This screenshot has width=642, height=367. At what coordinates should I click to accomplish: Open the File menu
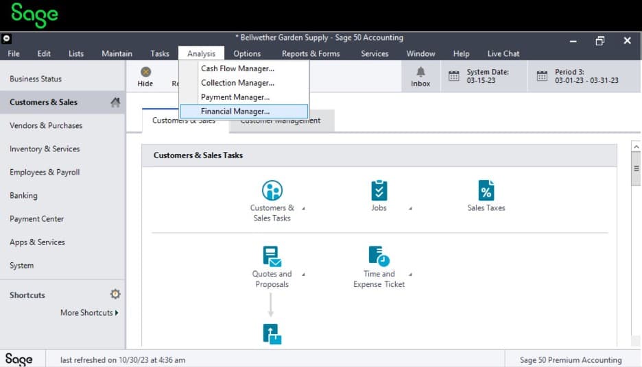pyautogui.click(x=14, y=53)
